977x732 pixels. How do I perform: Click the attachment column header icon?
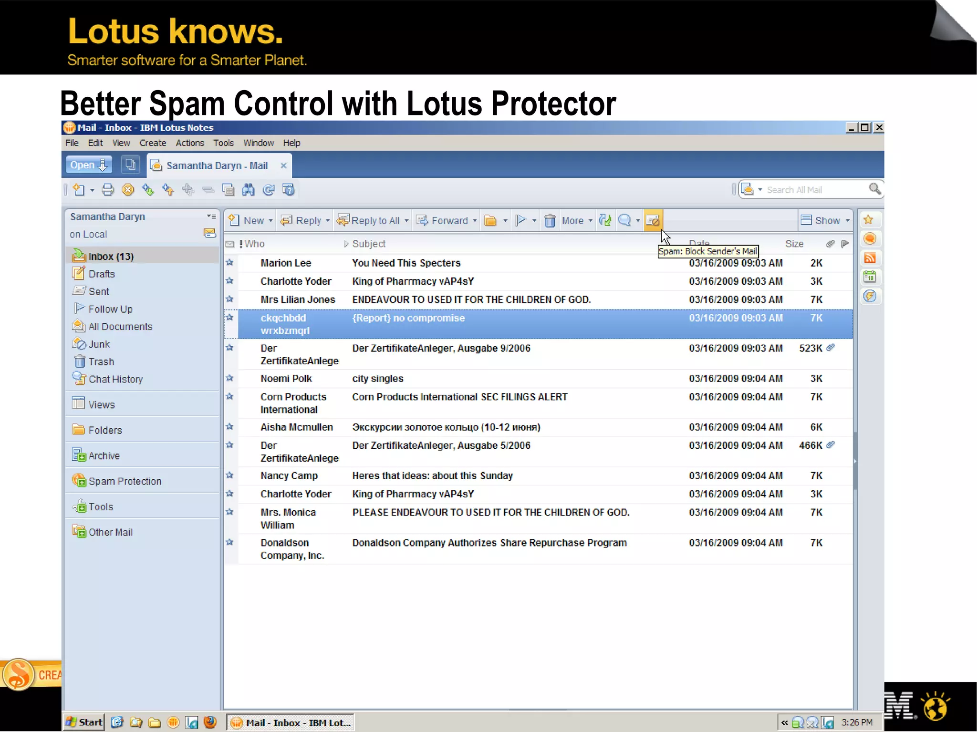point(830,244)
